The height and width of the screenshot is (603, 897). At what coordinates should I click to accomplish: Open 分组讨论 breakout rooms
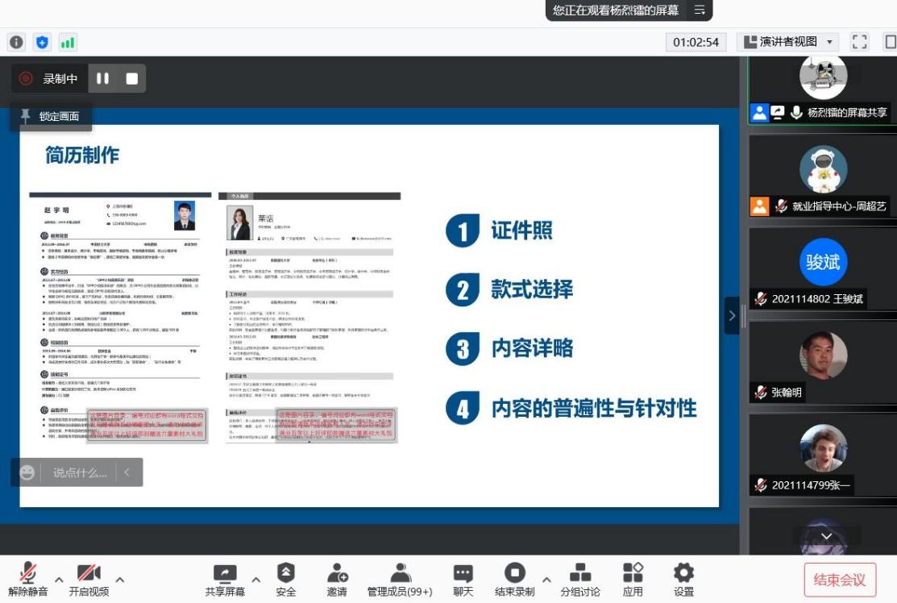pos(580,574)
